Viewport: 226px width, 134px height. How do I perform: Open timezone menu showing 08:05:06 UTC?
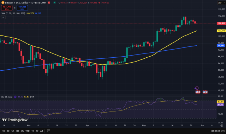[218, 131]
